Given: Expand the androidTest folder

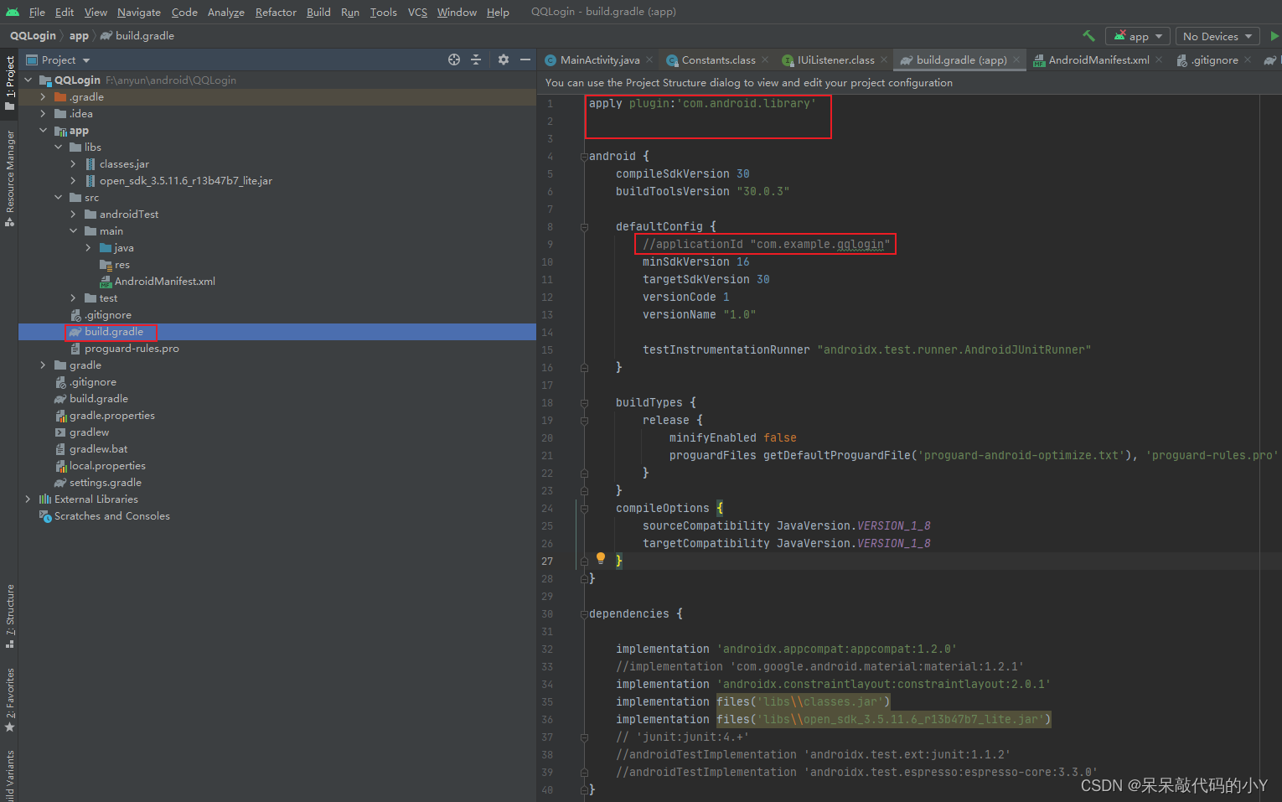Looking at the screenshot, I should pos(73,215).
